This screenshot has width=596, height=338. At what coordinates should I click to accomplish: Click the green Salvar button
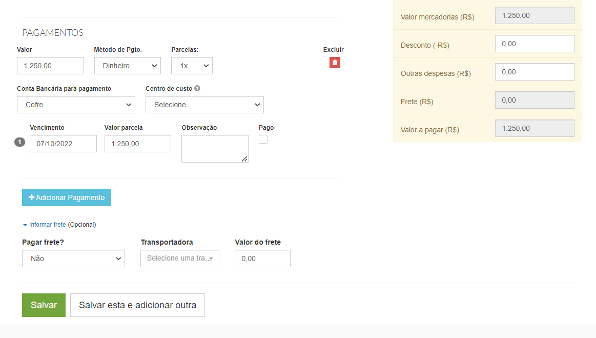pos(44,305)
